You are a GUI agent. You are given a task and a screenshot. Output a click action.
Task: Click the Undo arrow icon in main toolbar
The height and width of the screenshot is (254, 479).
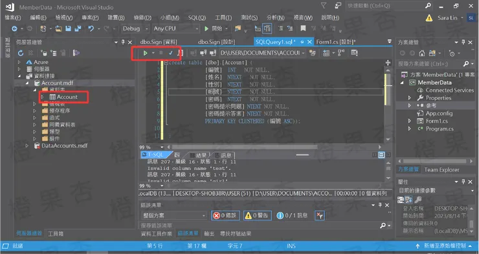click(91, 28)
